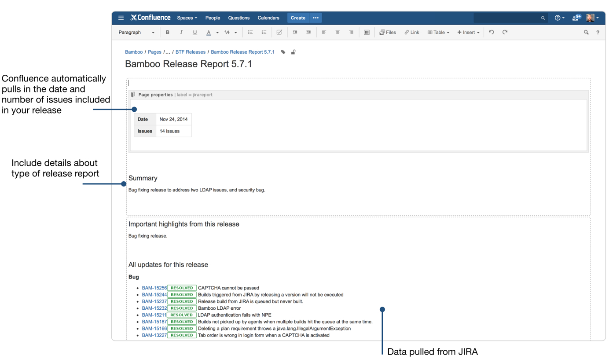Open the help menu question mark
The width and height of the screenshot is (609, 359).
click(x=559, y=18)
